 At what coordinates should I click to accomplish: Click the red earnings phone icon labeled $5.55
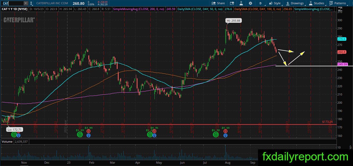(x=225, y=131)
